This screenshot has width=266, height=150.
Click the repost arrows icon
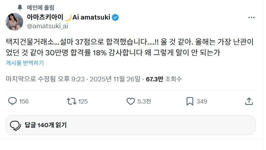[x=71, y=102]
